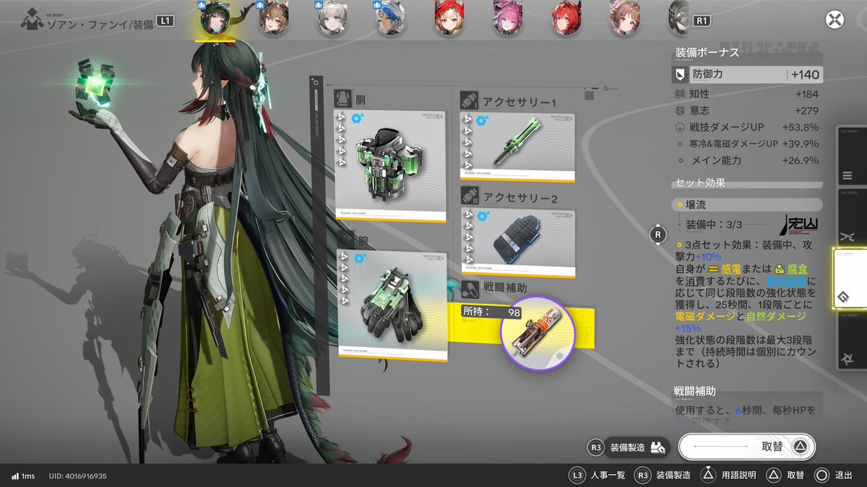Select the 戦技ダメージUP stat label

coord(728,127)
